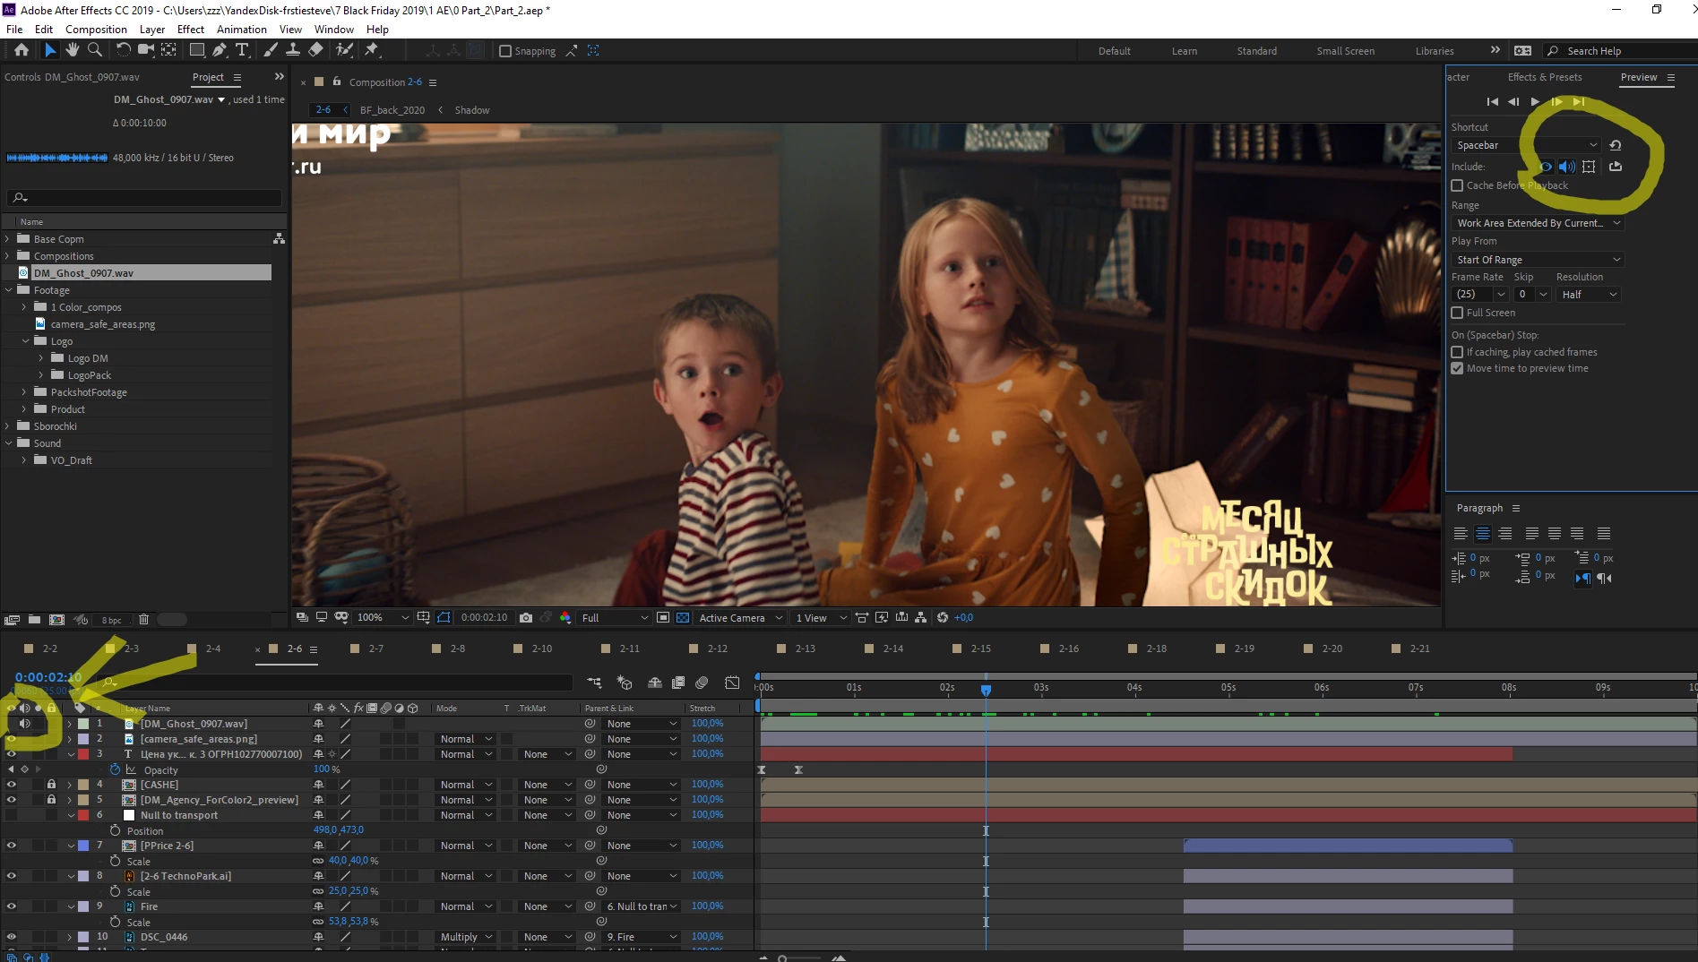The width and height of the screenshot is (1698, 962).
Task: Select the Selection (arrow) tool
Action: click(x=50, y=50)
